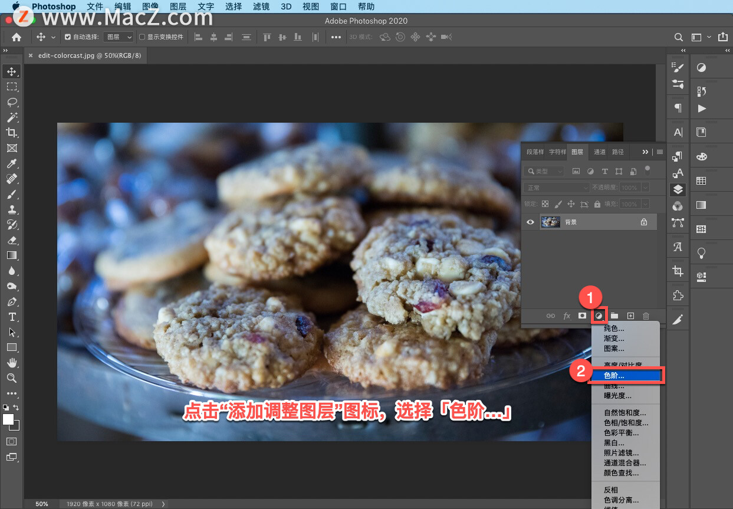Viewport: 733px width, 509px height.
Task: Select the Crop tool in the toolbox
Action: 11,133
